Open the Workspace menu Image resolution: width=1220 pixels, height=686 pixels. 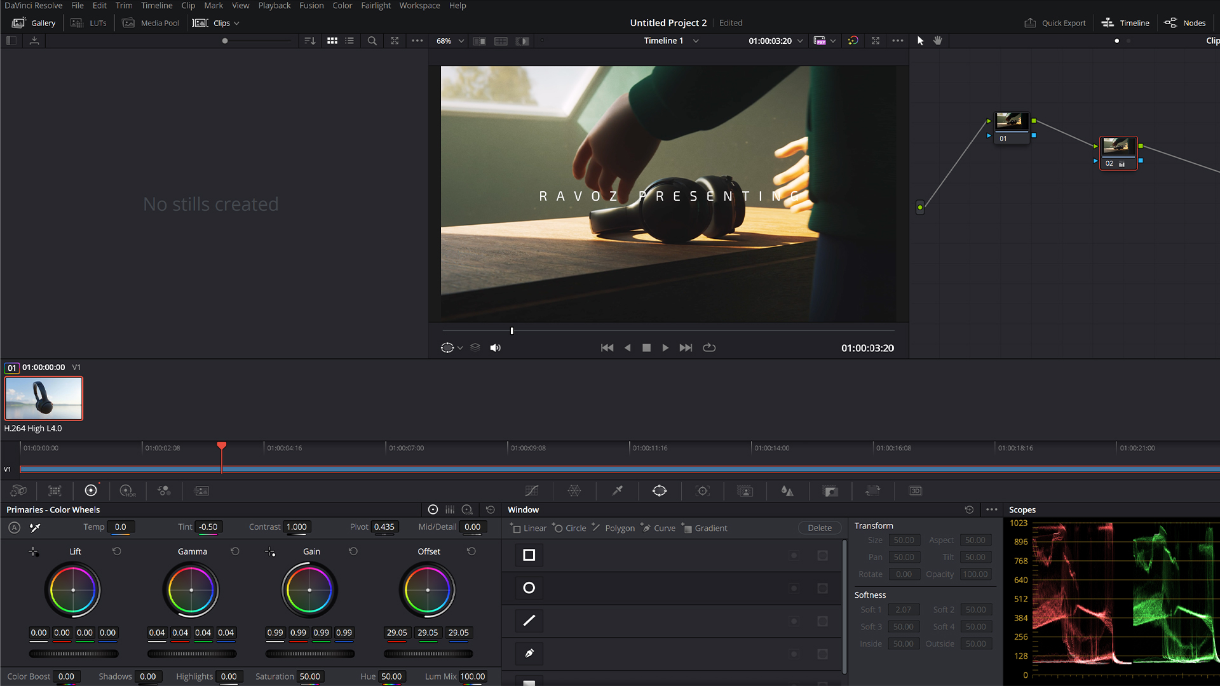tap(419, 6)
